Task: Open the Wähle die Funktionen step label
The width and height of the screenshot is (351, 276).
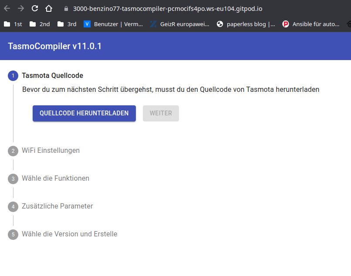Action: tap(55, 178)
